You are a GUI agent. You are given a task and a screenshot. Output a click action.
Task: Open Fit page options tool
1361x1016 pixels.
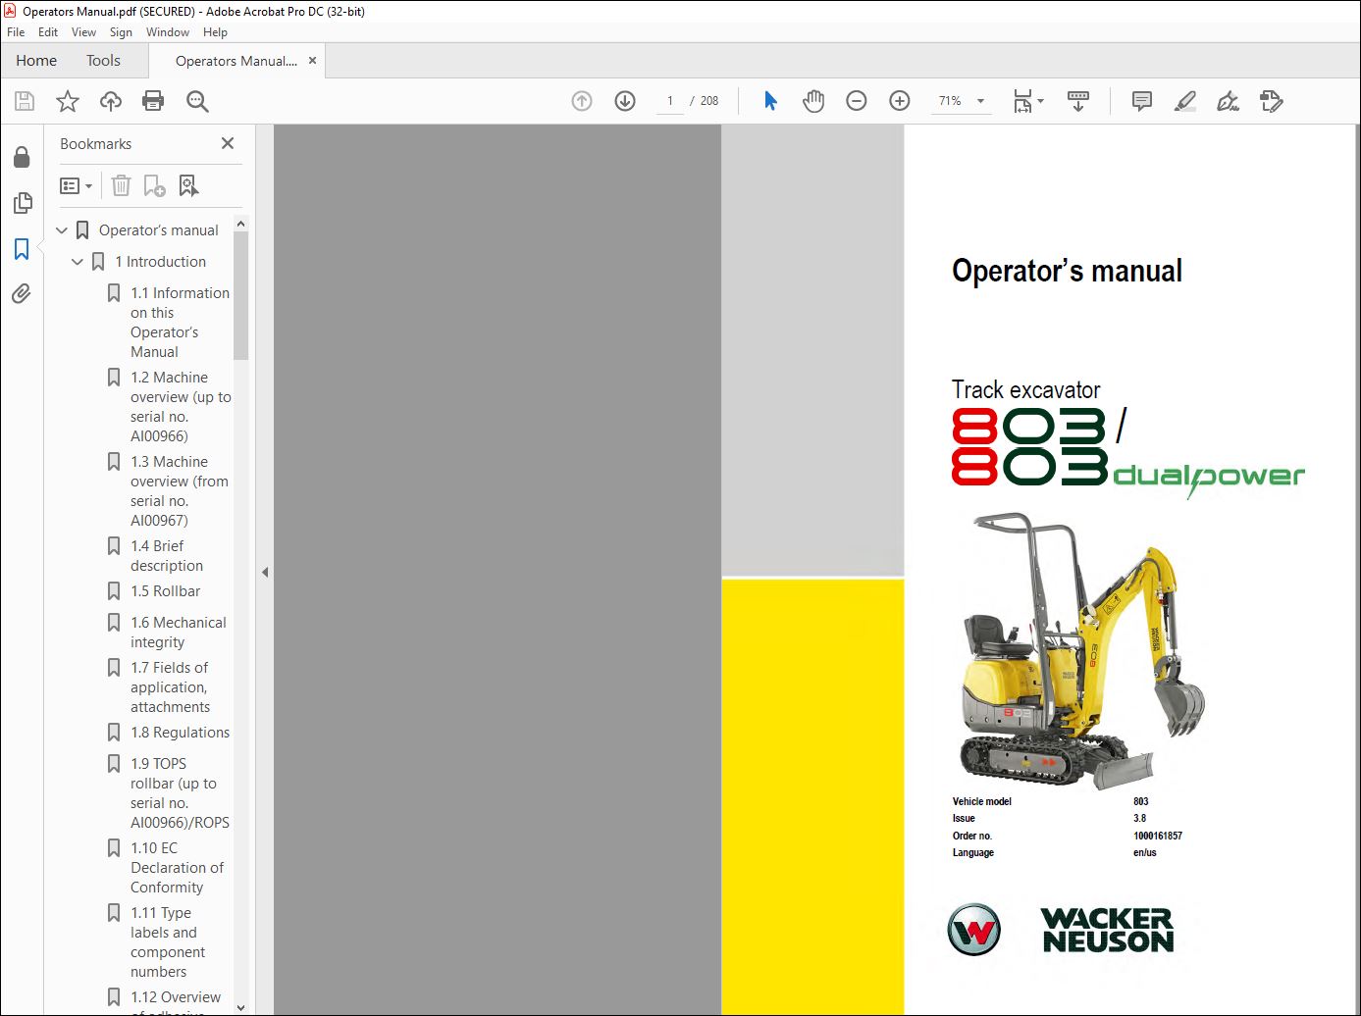[1028, 101]
